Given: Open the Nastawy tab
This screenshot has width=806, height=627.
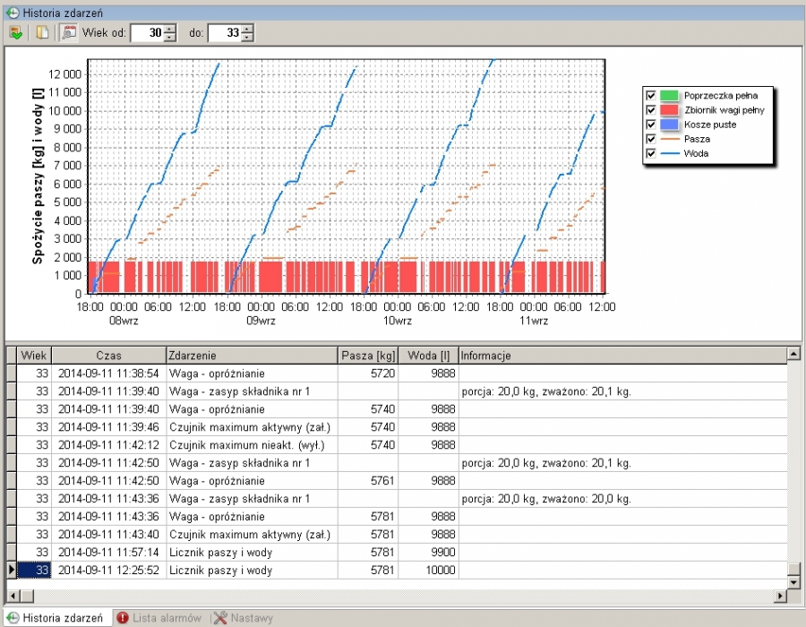Looking at the screenshot, I should click(x=244, y=618).
